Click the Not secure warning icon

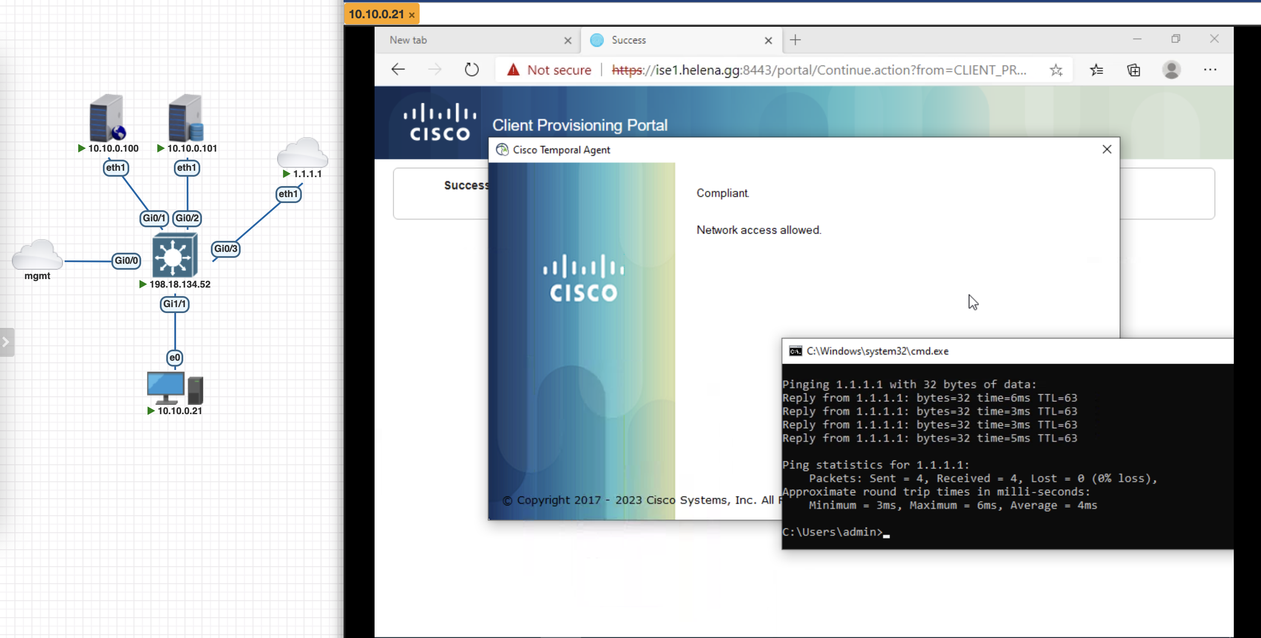pyautogui.click(x=513, y=70)
